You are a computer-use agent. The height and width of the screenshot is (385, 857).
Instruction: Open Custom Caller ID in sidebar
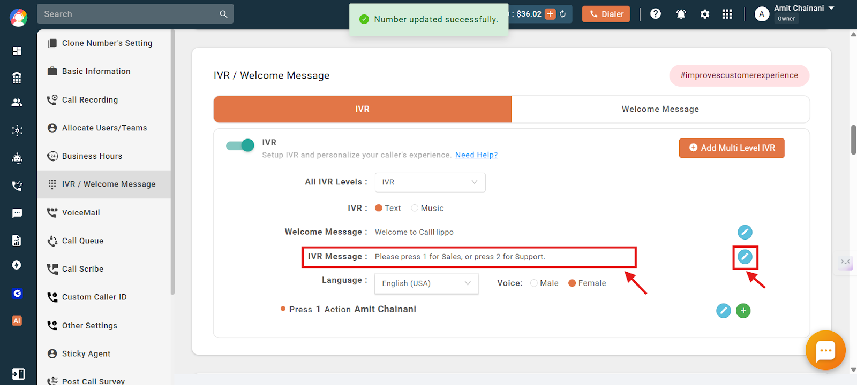pos(104,297)
